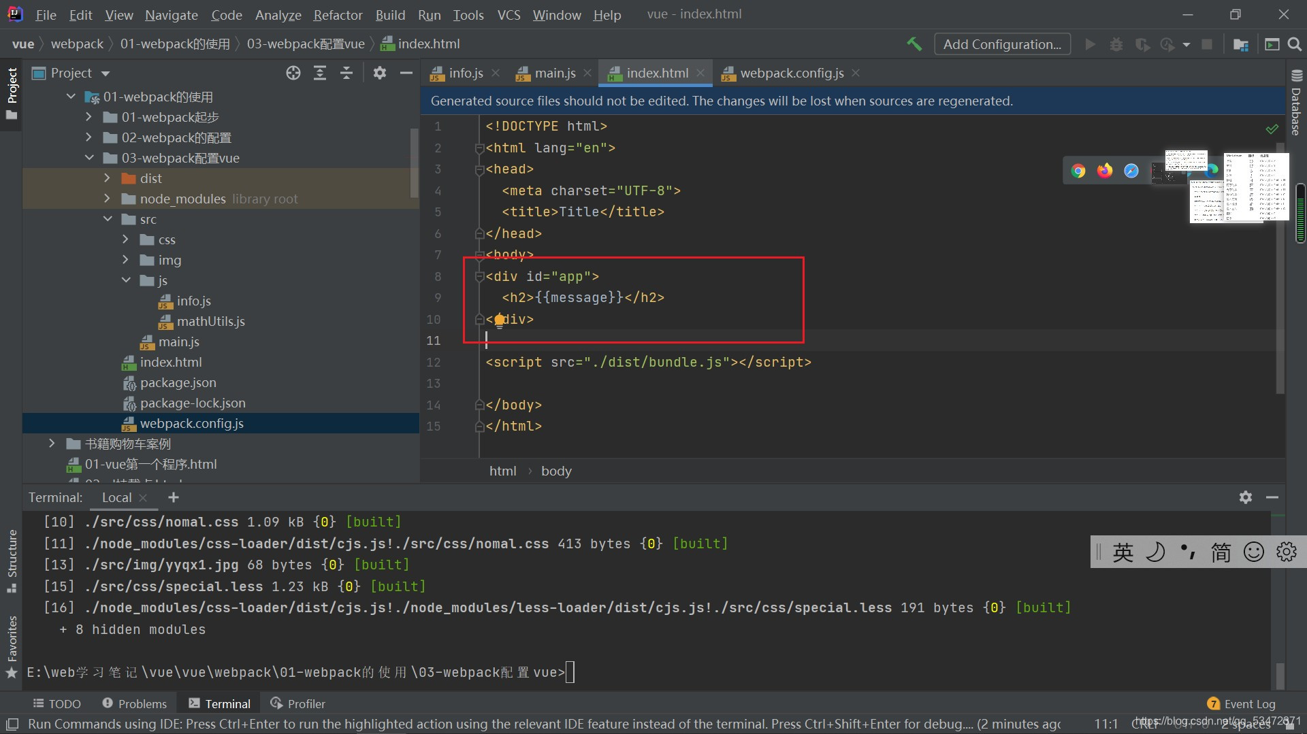Image resolution: width=1307 pixels, height=734 pixels.
Task: Collapse the src folder
Action: coord(108,219)
